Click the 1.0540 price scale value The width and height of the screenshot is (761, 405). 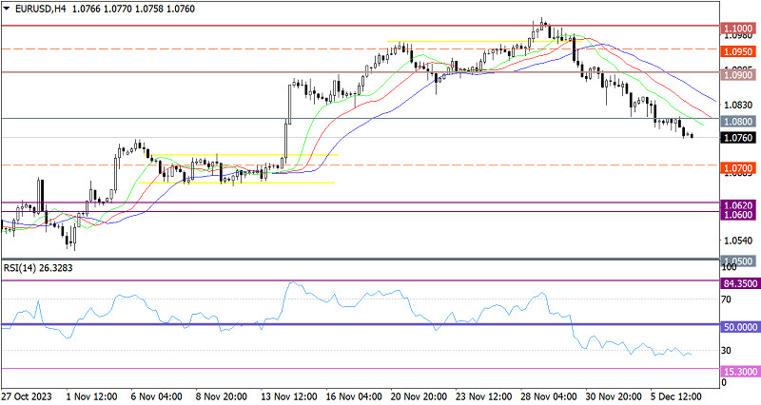click(x=738, y=241)
